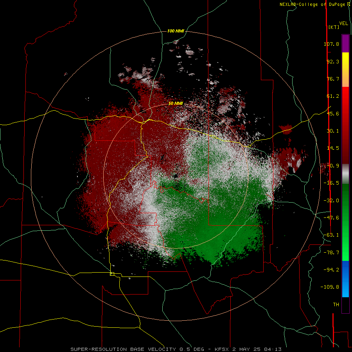The width and height of the screenshot is (352, 352).
Task: Select the 107.8 scale value
Action: (x=331, y=44)
